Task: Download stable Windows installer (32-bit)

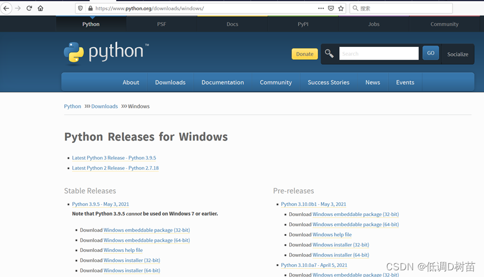Action: pyautogui.click(x=132, y=260)
